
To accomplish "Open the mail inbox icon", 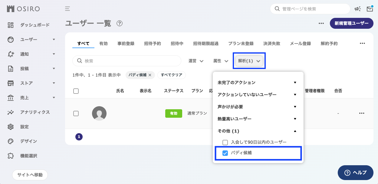I will click(x=370, y=9).
